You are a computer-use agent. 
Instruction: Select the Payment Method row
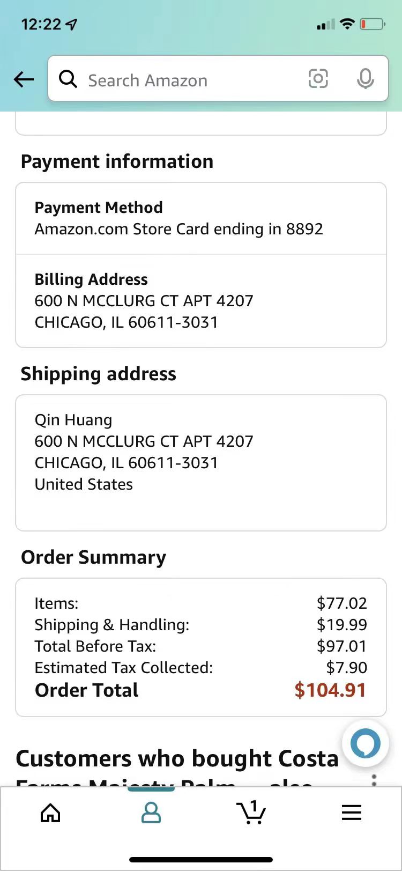[x=201, y=218]
